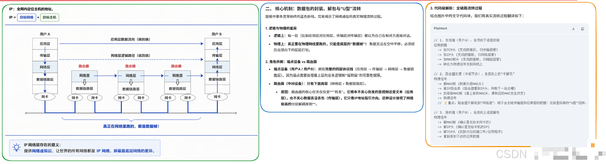Click the bullet starting with 物理上：
Screen dimensions: 606x164
pos(344,47)
